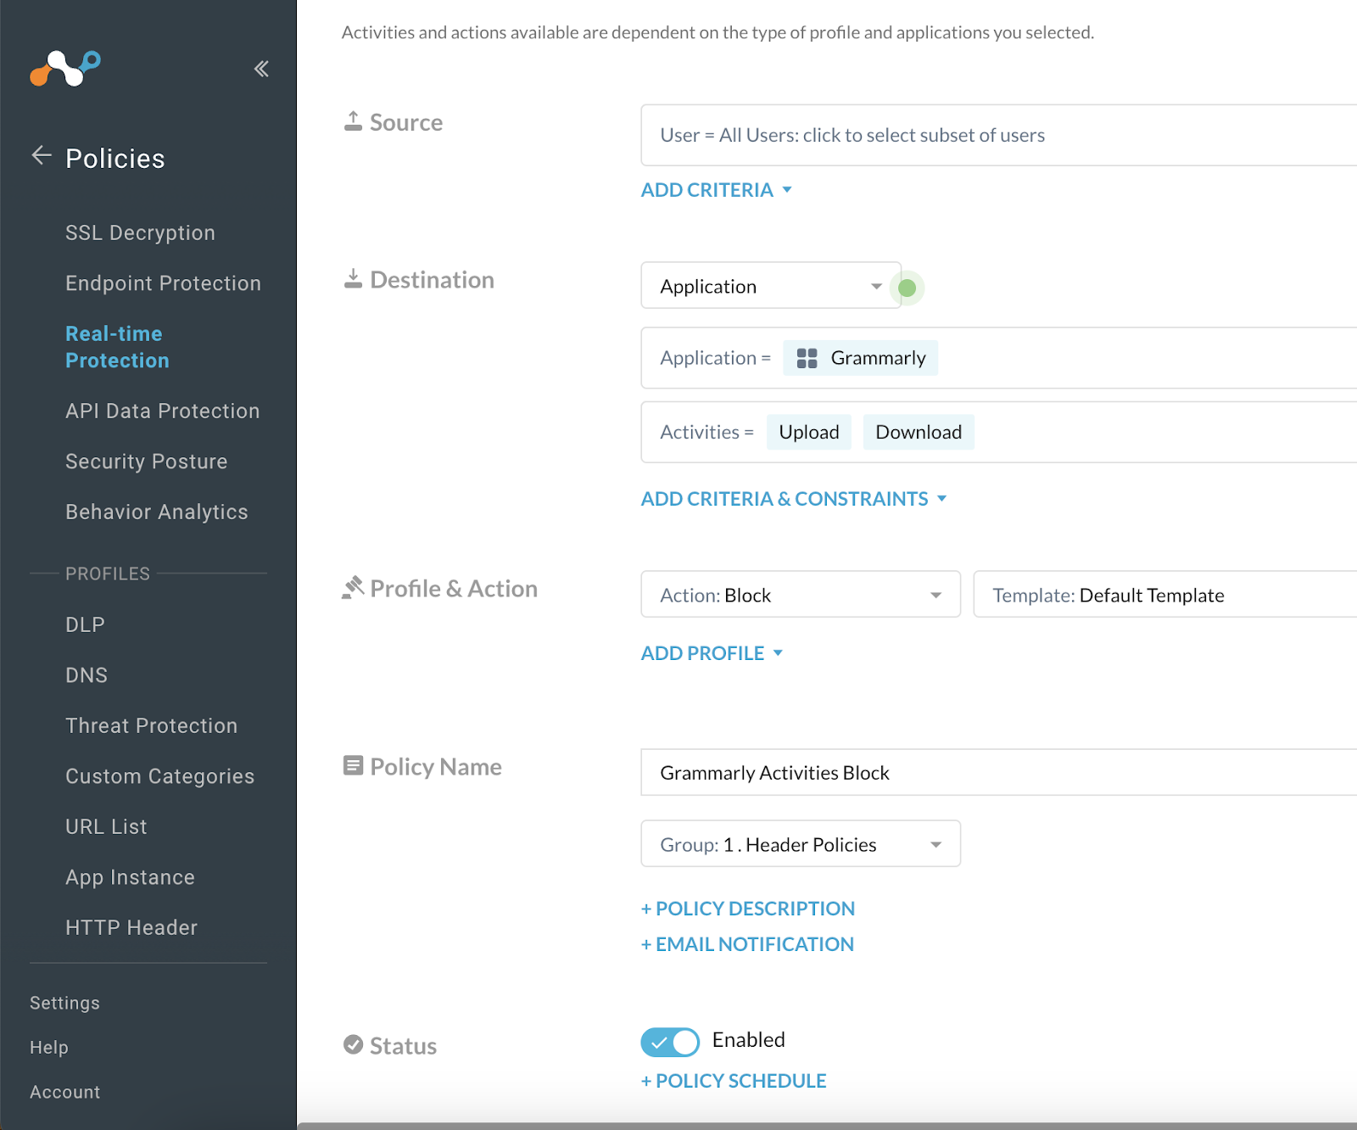
Task: Click the Grammarly application tag
Action: [861, 358]
